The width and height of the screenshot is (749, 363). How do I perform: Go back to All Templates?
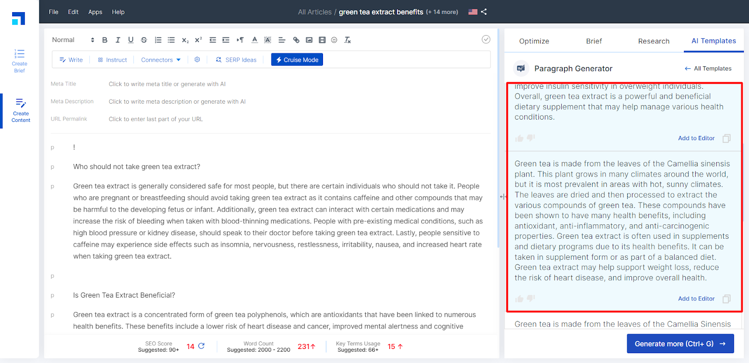tap(708, 69)
